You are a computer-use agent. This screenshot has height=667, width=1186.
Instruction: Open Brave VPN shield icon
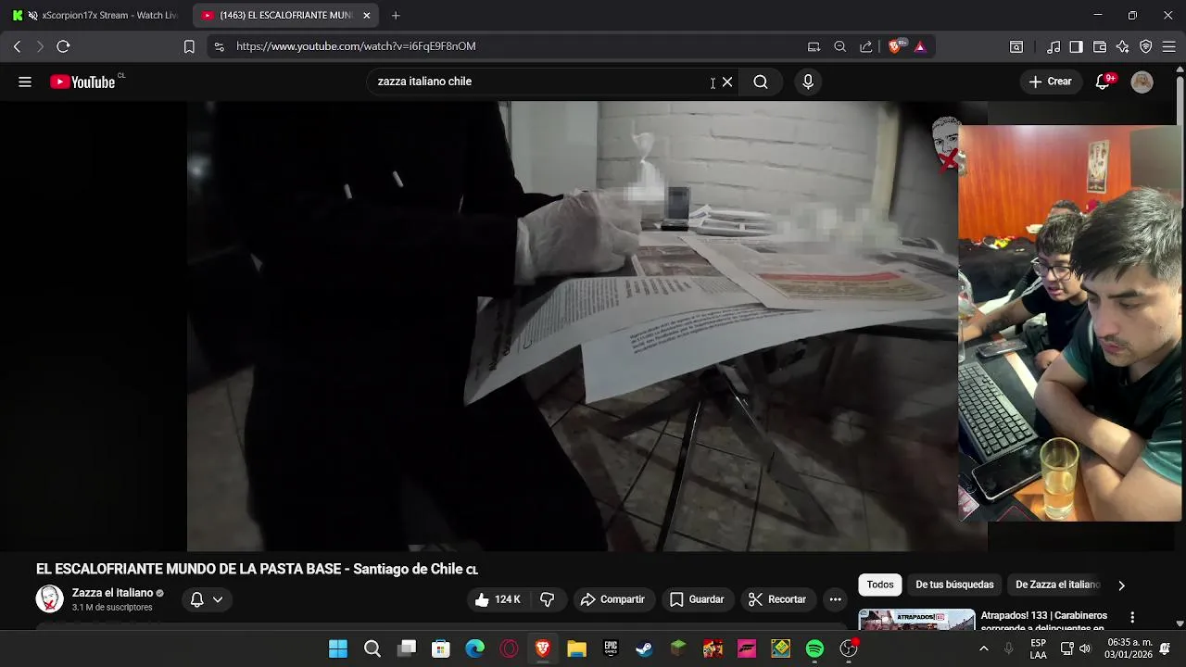click(1146, 46)
